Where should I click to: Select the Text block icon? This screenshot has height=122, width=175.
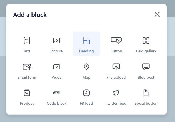point(27,40)
